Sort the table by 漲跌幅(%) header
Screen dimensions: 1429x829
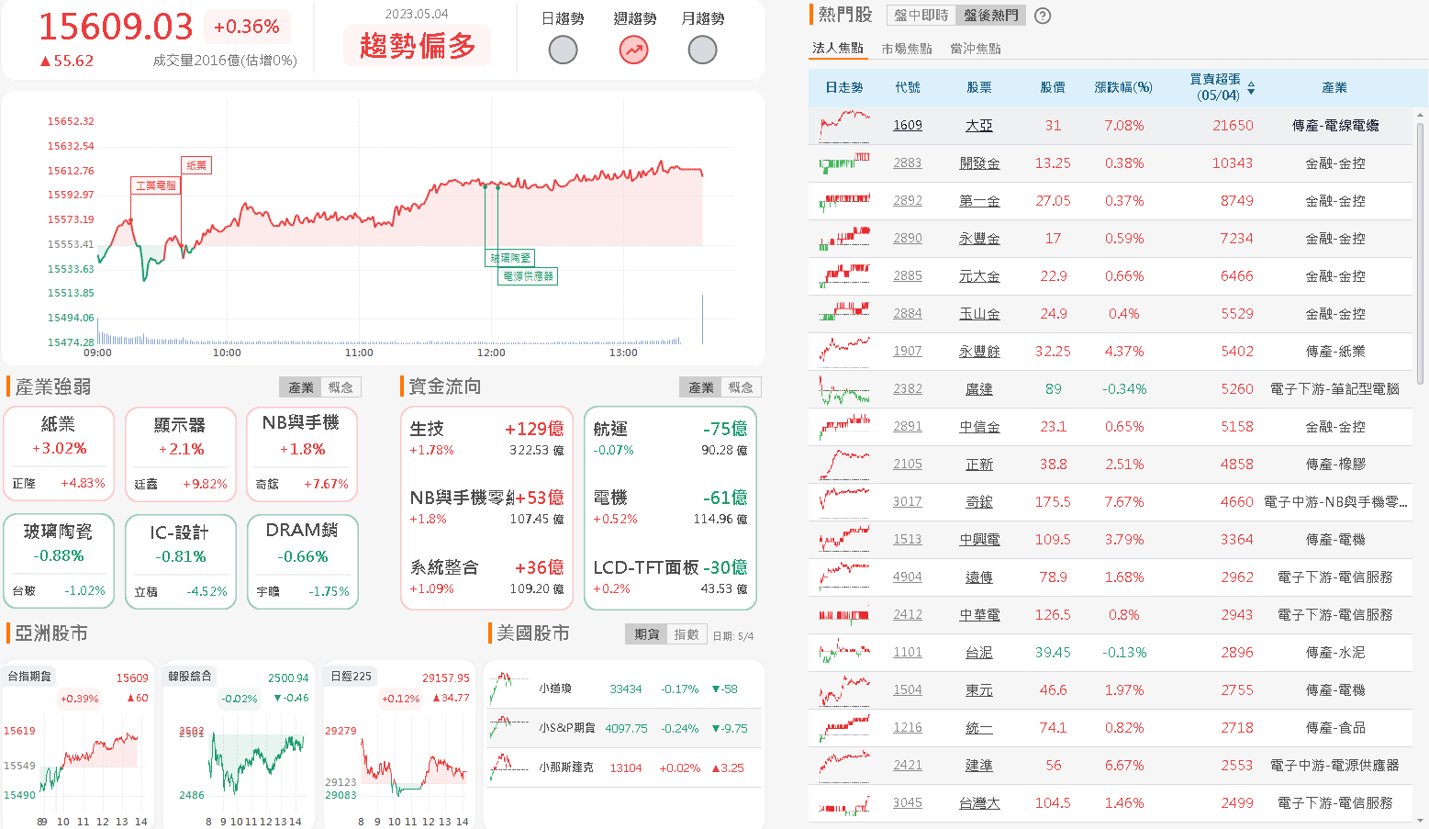point(1122,88)
